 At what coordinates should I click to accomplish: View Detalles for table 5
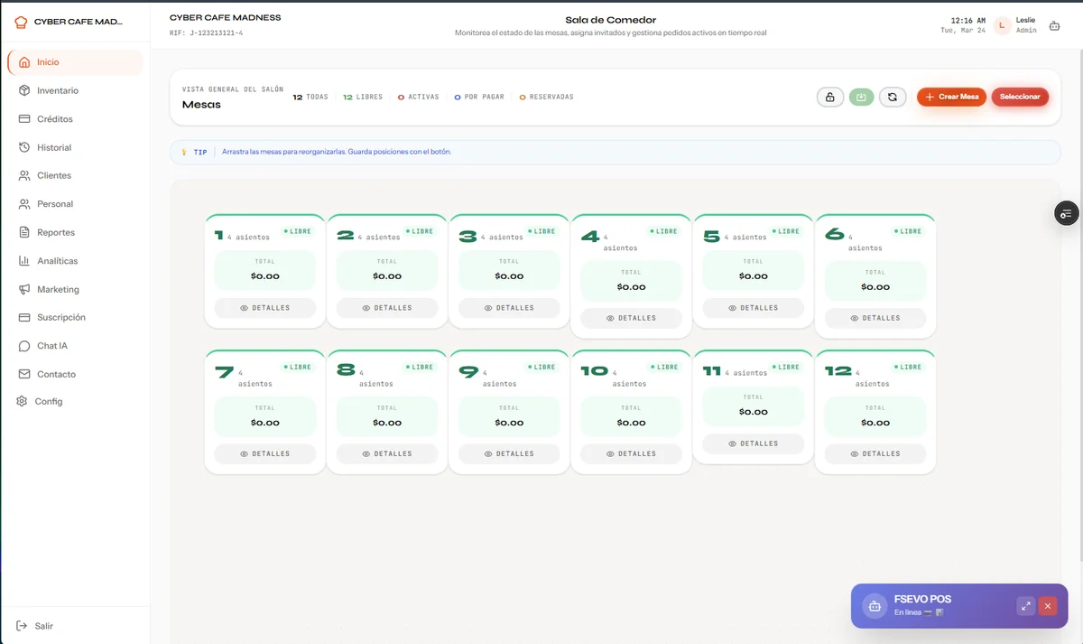click(x=753, y=308)
